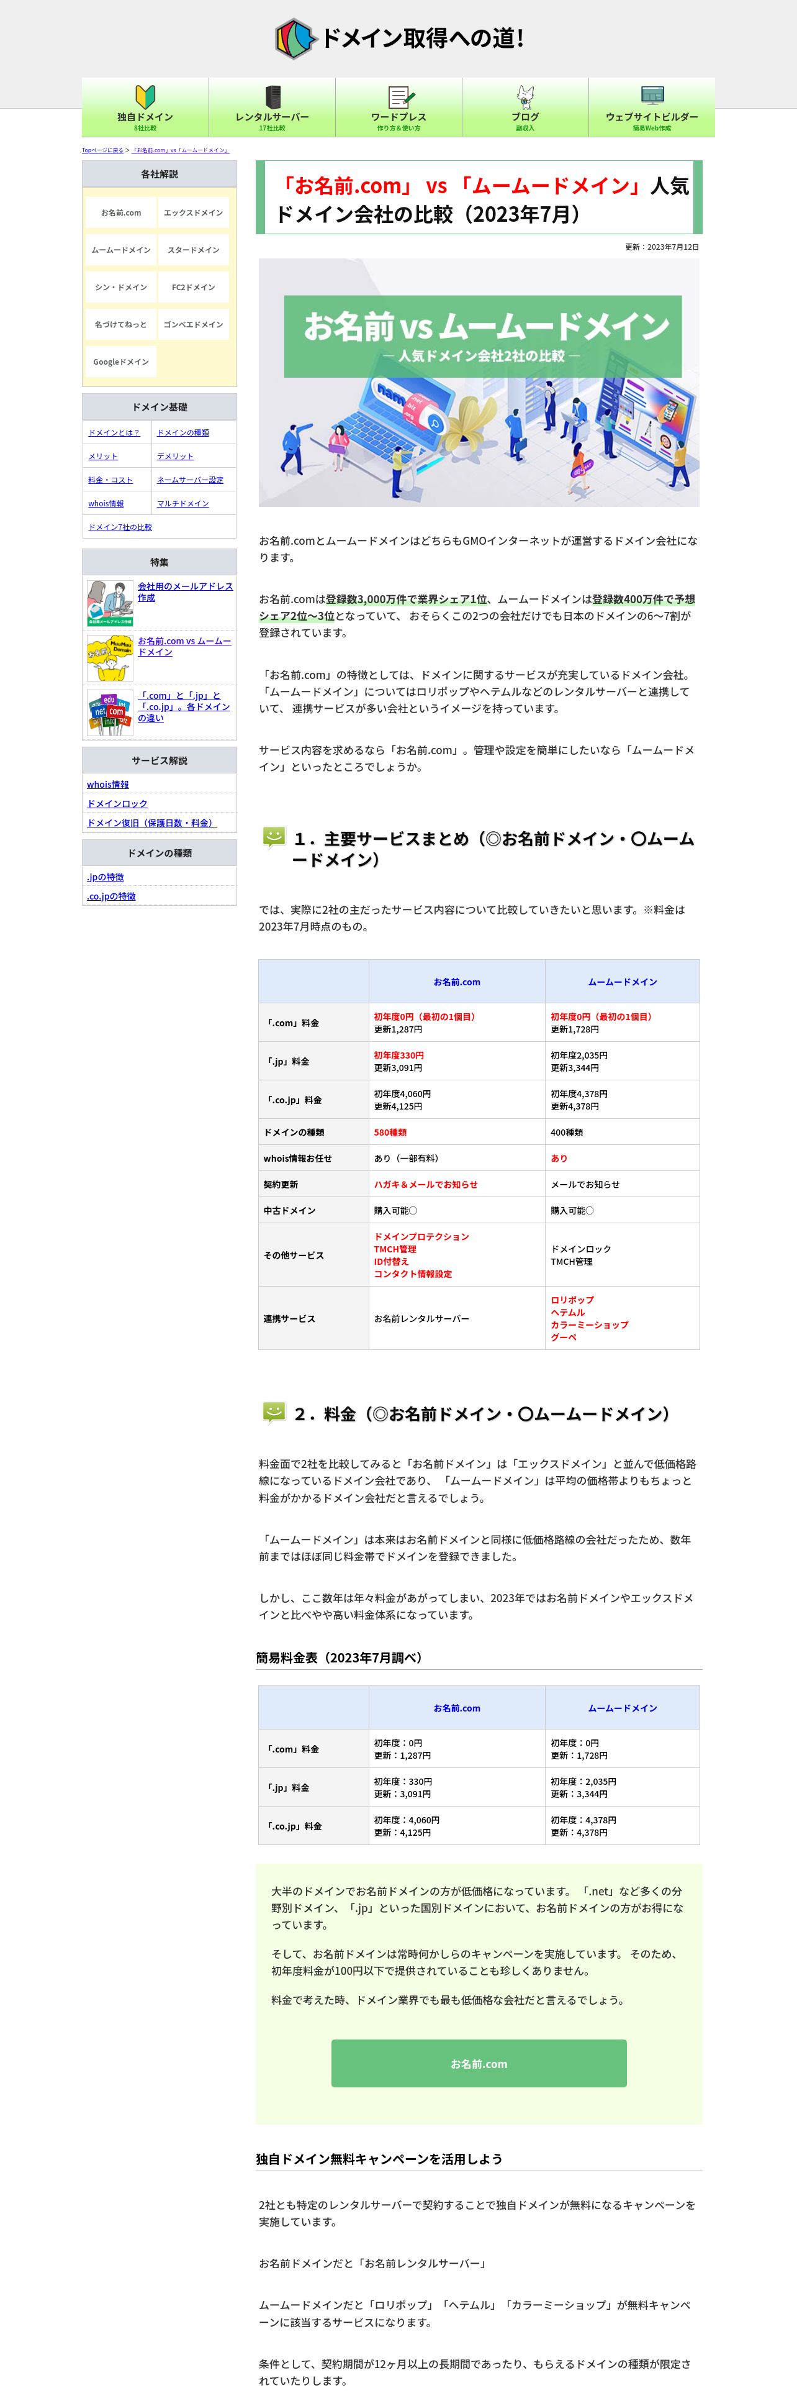Open the レンタルサーバー 17社比較 nav tab
This screenshot has height=2393, width=797.
pyautogui.click(x=272, y=107)
